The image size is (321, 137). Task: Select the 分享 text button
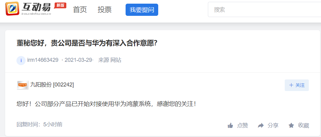tap(273, 125)
